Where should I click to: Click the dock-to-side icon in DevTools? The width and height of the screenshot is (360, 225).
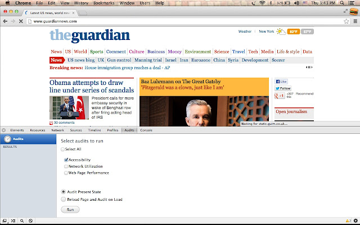pos(4,220)
